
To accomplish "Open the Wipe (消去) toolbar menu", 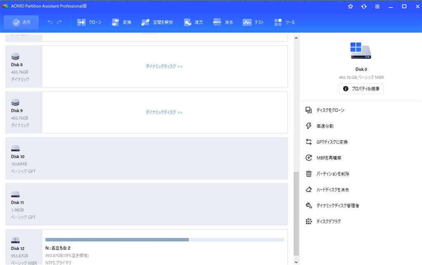I will point(223,22).
